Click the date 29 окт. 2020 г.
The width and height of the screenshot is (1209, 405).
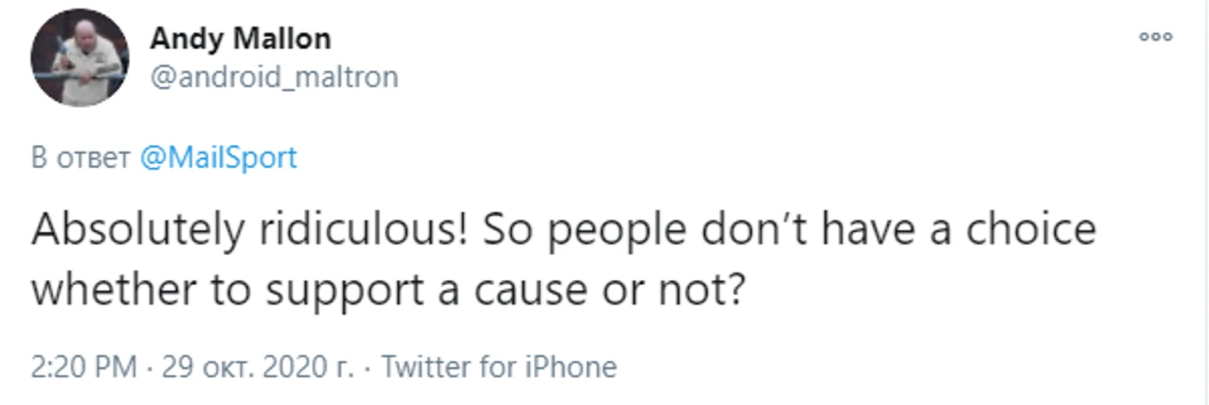click(x=258, y=366)
